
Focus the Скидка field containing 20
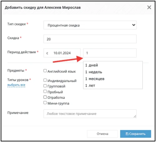coord(90,39)
